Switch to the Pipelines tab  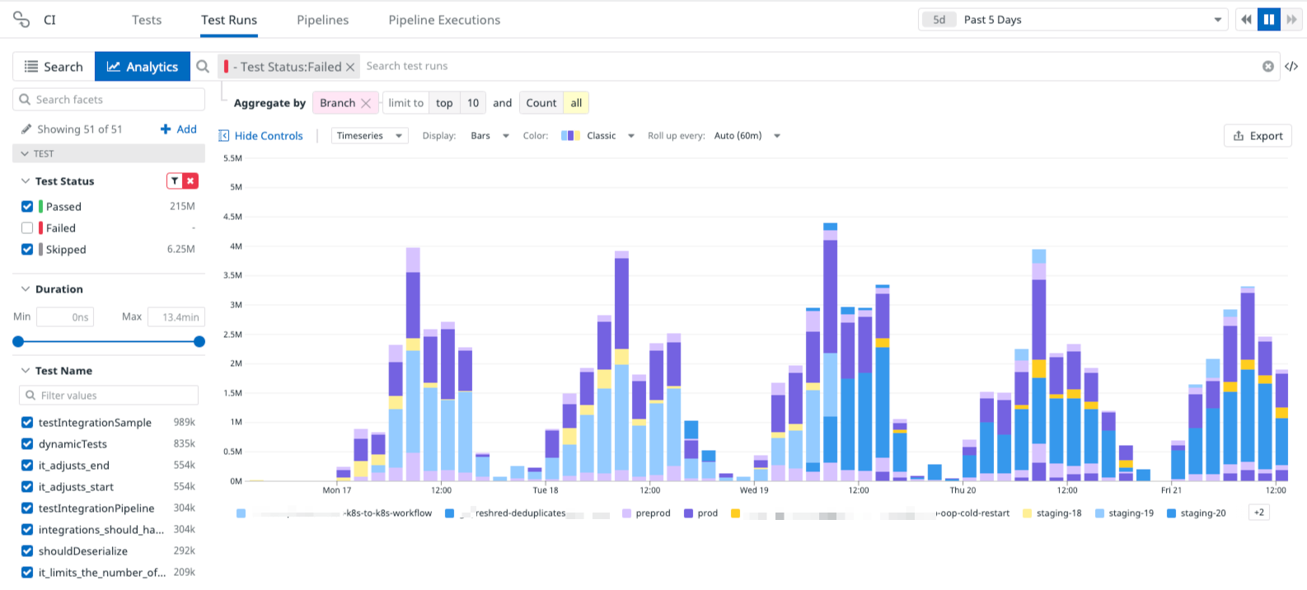[x=322, y=20]
